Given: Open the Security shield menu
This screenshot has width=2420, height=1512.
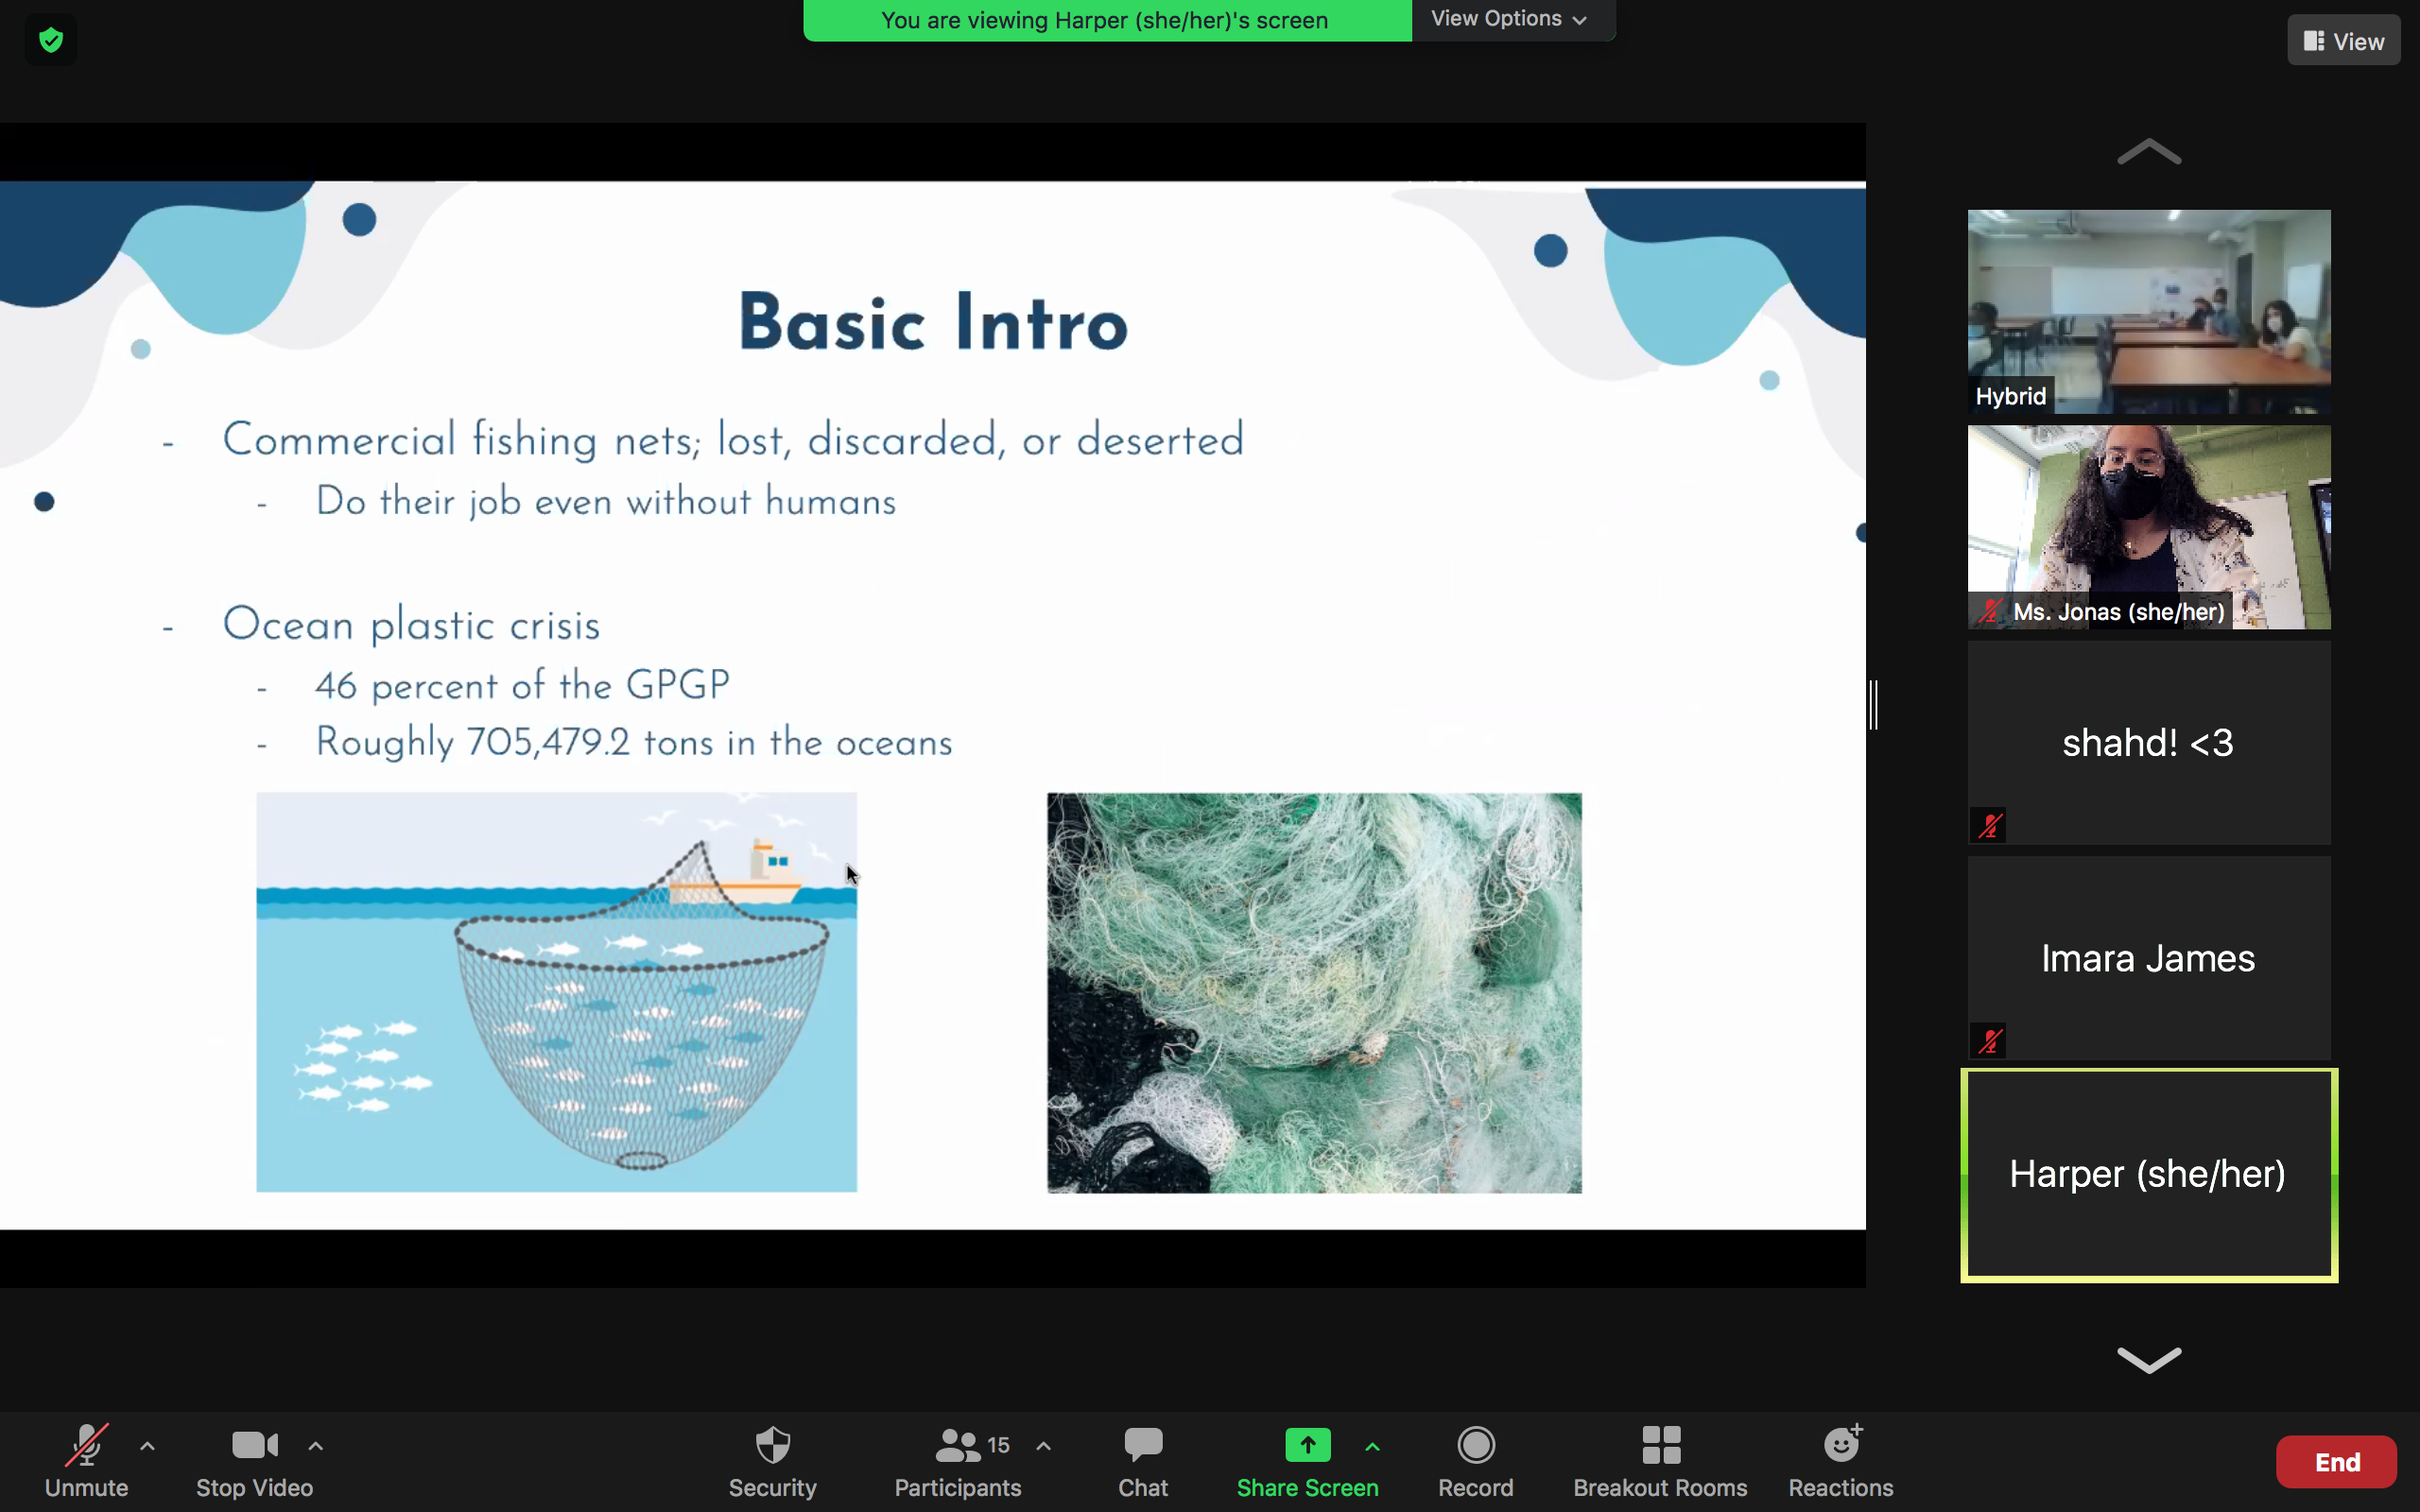Looking at the screenshot, I should click(x=772, y=1460).
